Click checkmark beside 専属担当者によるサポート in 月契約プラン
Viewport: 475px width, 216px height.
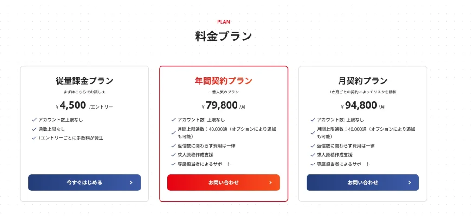[x=313, y=164]
